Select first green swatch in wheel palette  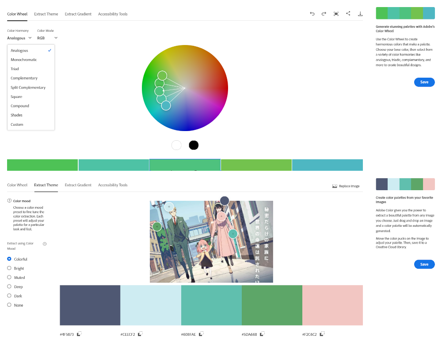tap(42, 165)
